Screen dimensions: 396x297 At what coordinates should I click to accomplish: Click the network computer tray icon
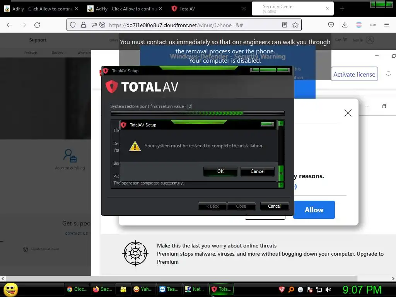click(x=319, y=290)
